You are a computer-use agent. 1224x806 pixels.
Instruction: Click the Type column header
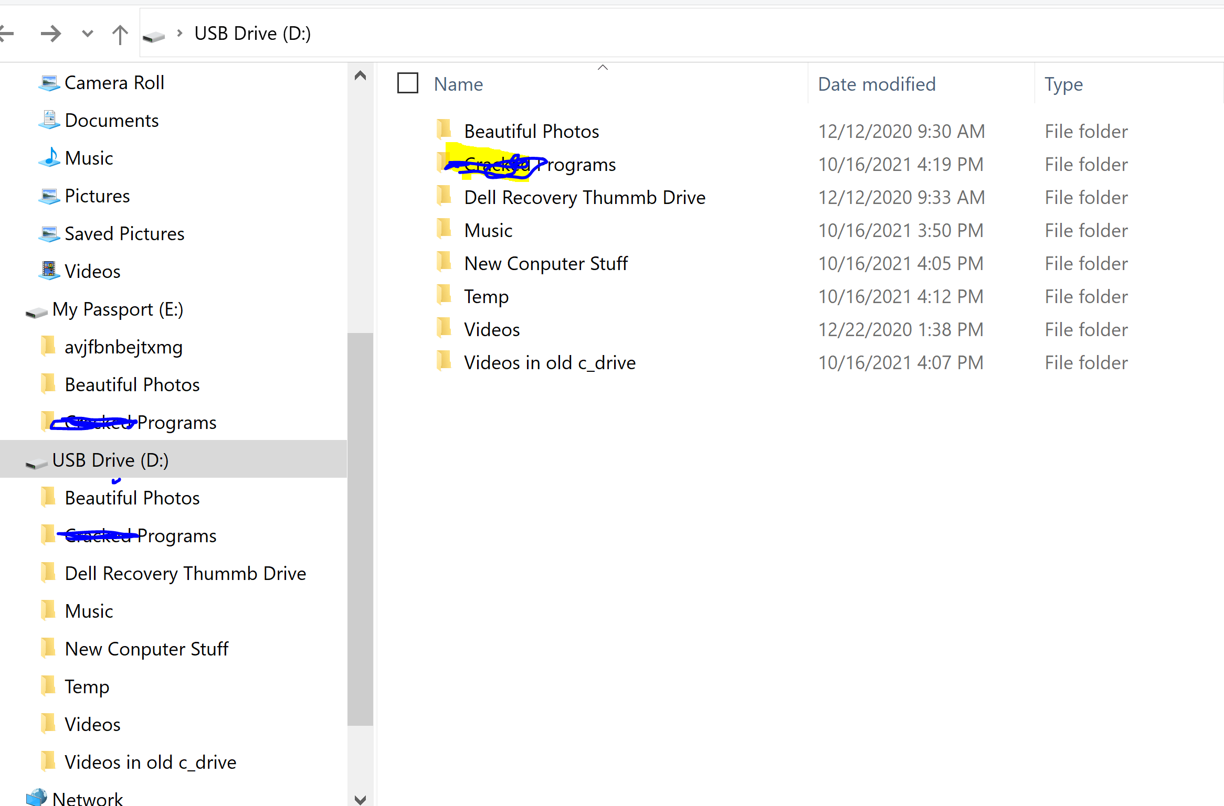(1063, 84)
